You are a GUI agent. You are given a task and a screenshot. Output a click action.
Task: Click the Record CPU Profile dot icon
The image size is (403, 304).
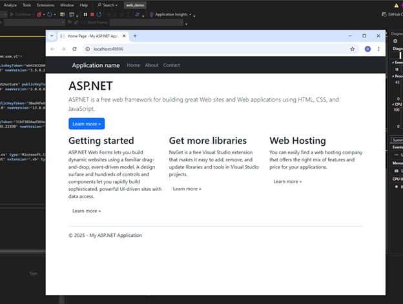[397, 187]
